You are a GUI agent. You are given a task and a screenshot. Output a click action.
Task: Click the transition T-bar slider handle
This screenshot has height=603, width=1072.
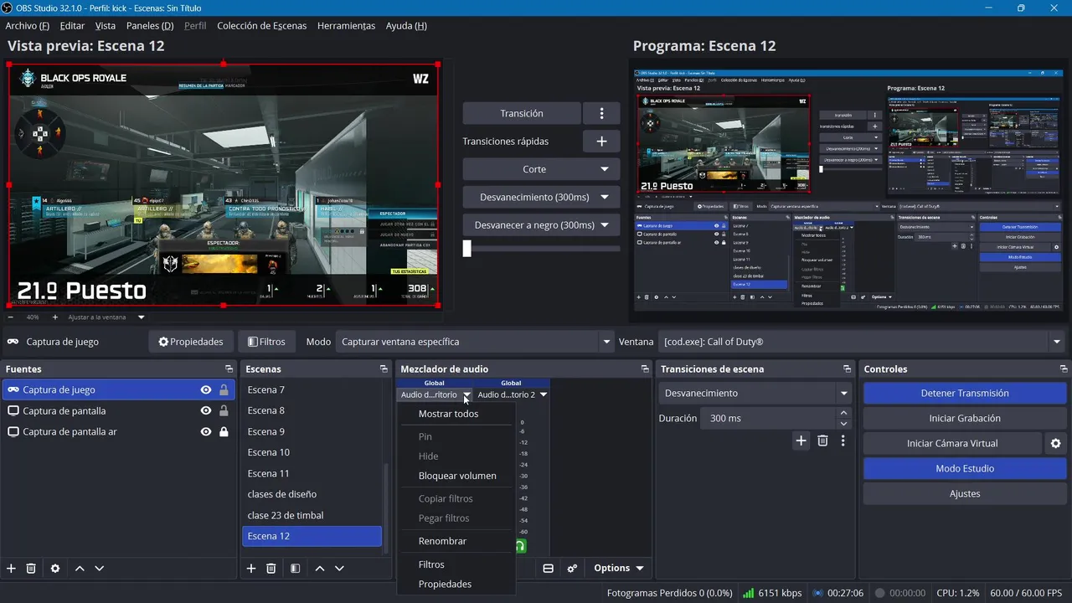[467, 249]
